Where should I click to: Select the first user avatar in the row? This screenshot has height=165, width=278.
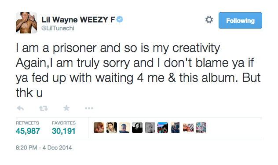pyautogui.click(x=99, y=128)
